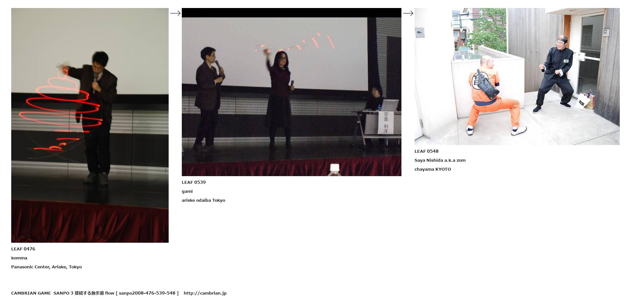Click the author name komma
The height and width of the screenshot is (301, 631).
(x=19, y=258)
